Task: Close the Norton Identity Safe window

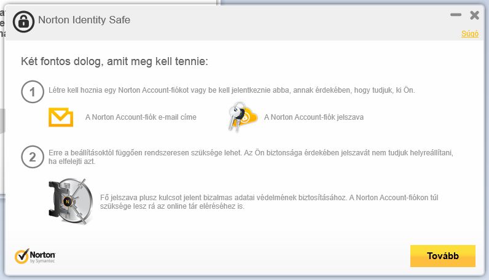Action: click(x=474, y=15)
